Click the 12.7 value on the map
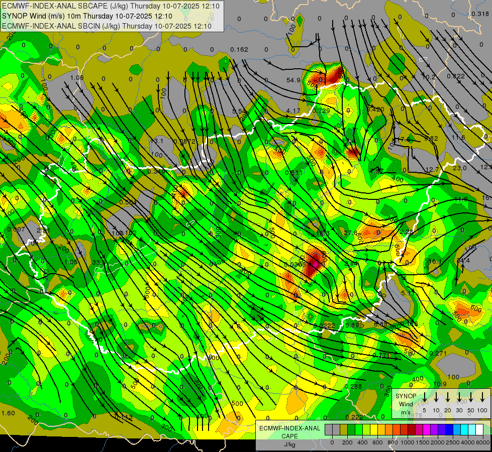This screenshot has height=452, width=492. (432, 170)
